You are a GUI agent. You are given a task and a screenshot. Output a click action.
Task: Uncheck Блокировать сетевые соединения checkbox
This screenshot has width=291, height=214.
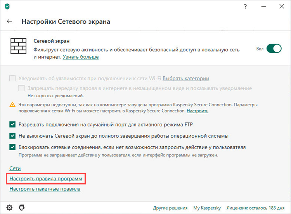tap(12, 147)
